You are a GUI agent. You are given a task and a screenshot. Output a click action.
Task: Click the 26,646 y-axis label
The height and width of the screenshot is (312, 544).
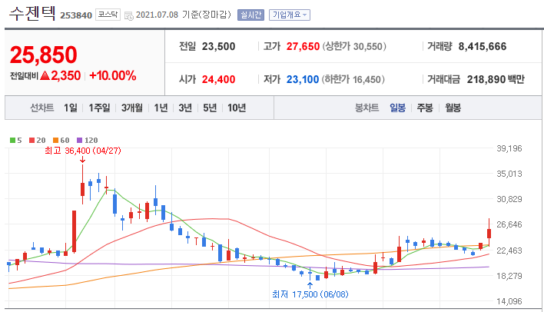click(x=509, y=224)
